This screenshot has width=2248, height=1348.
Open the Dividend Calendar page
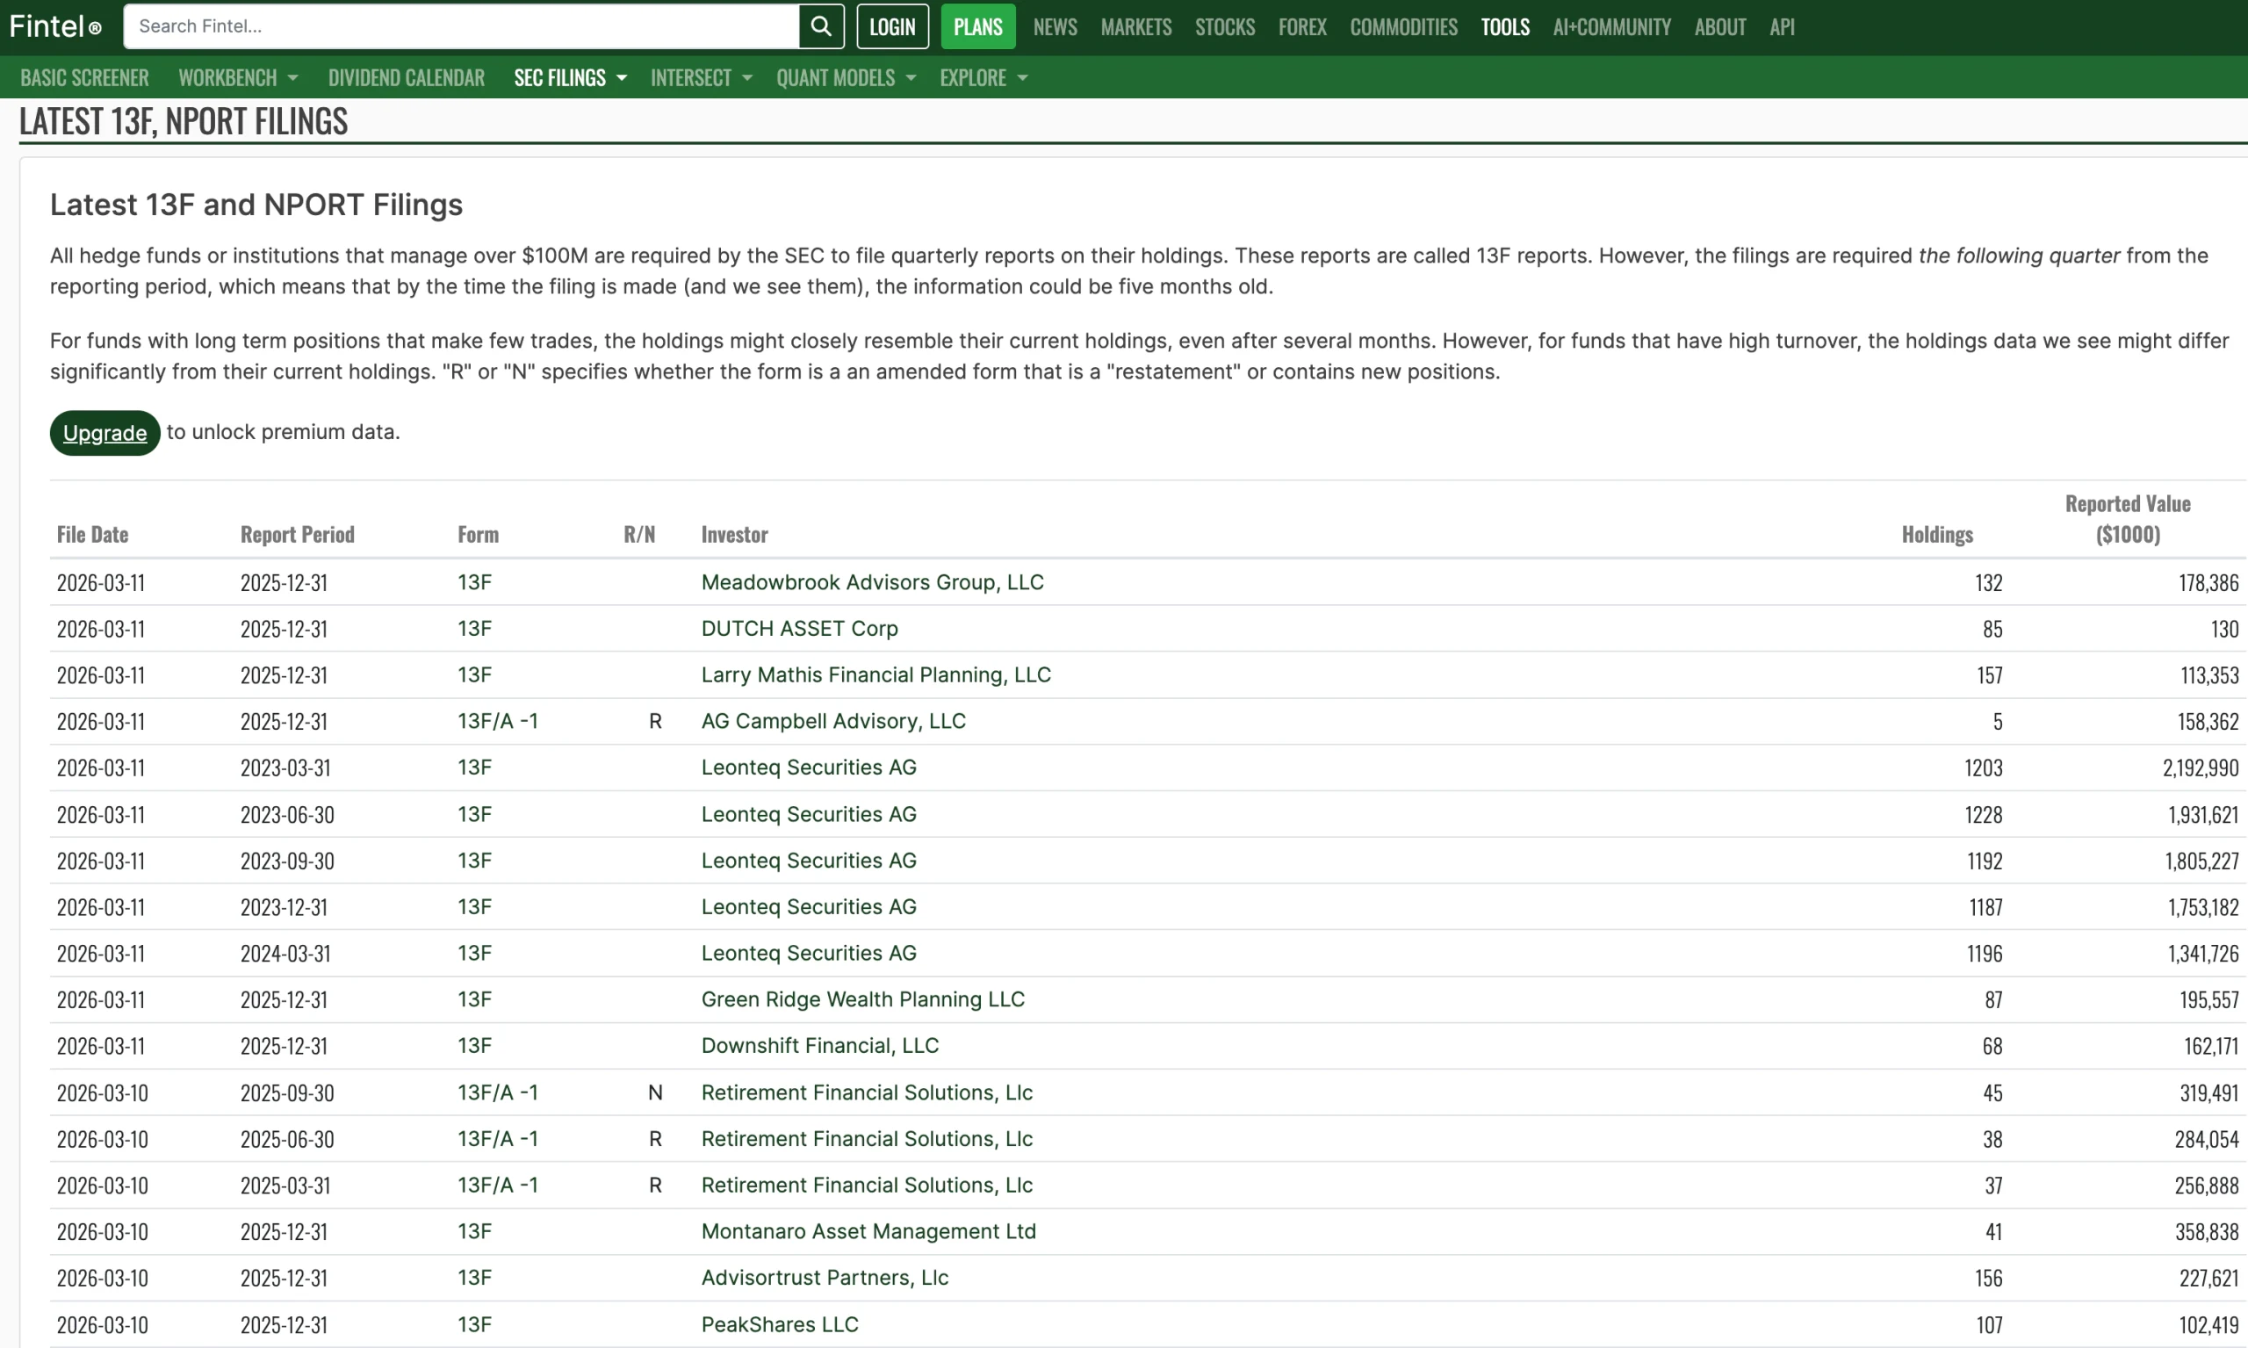406,78
